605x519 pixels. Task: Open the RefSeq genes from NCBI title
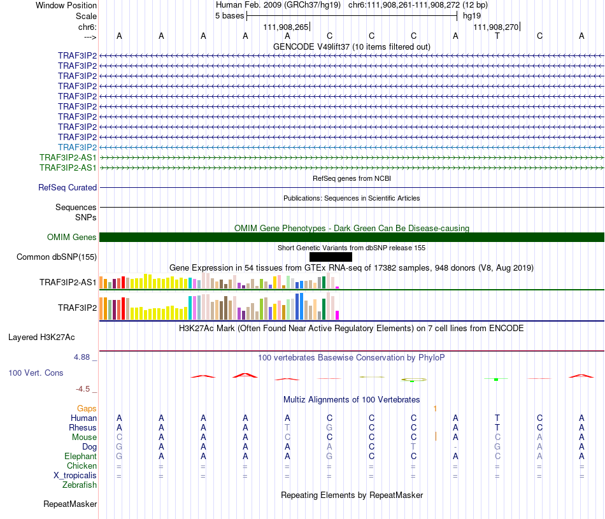click(x=352, y=179)
